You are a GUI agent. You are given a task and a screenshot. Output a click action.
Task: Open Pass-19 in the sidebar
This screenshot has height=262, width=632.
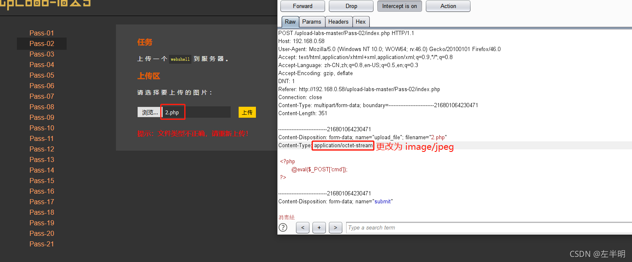click(42, 223)
